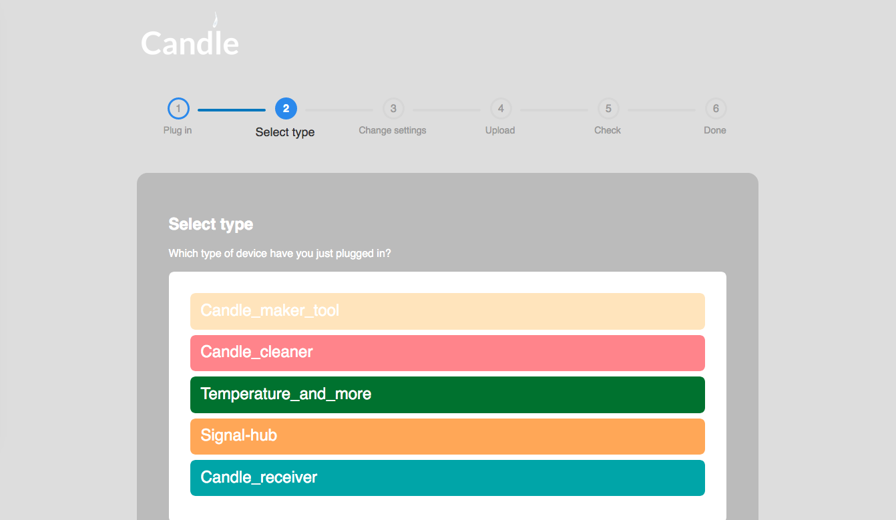Click the blue progress line after step 1
Screen dimensions: 896x520
232,109
